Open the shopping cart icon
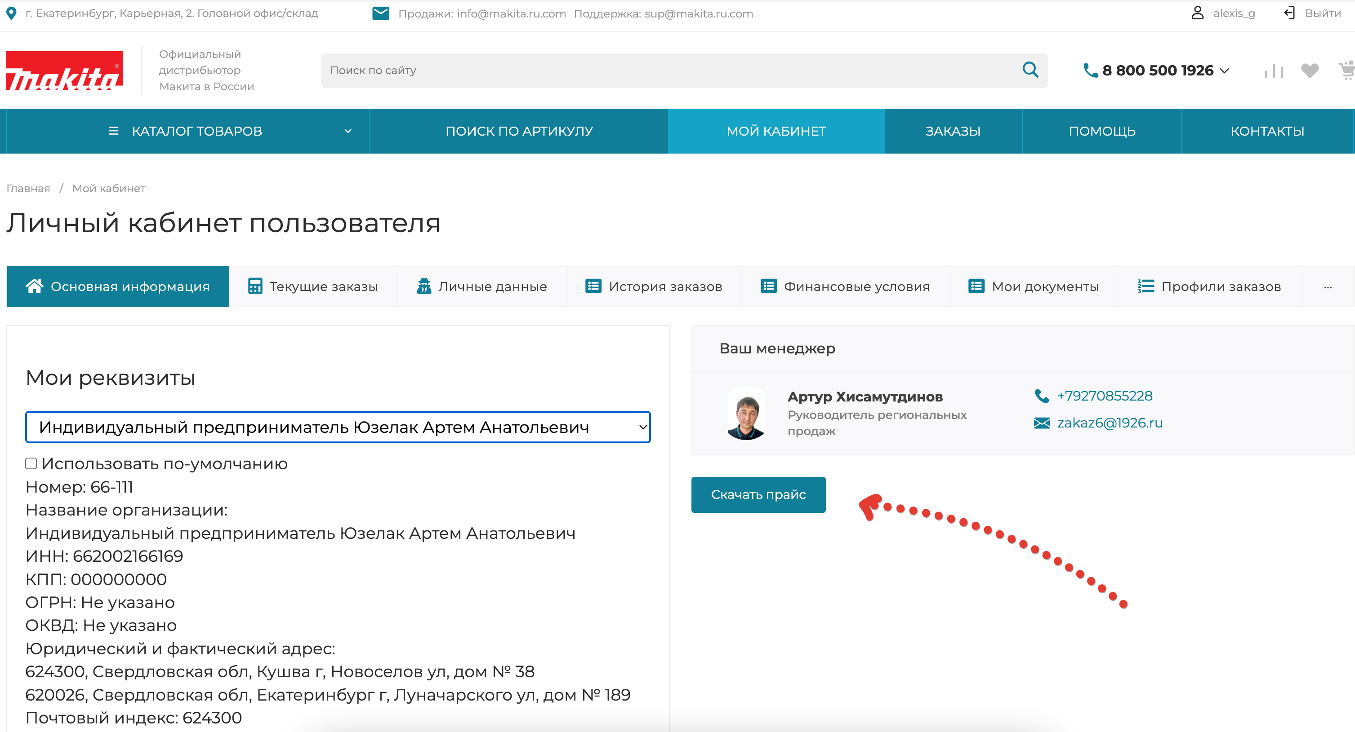 (x=1346, y=70)
